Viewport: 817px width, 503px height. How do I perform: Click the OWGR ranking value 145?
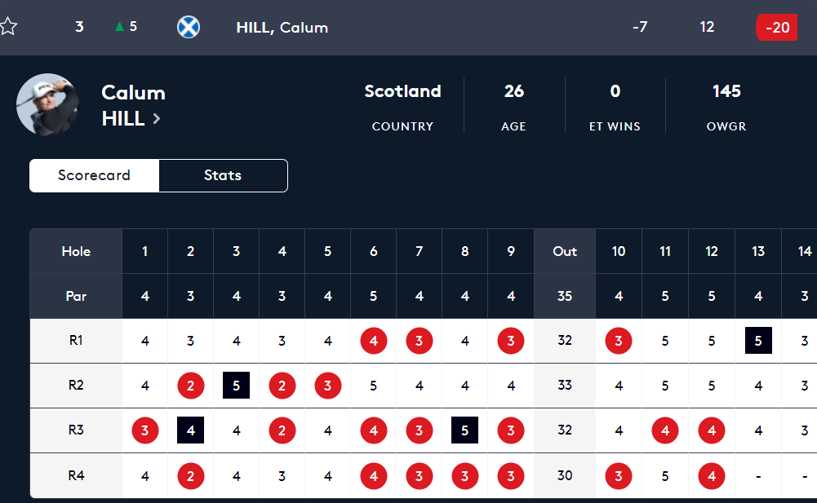(726, 91)
